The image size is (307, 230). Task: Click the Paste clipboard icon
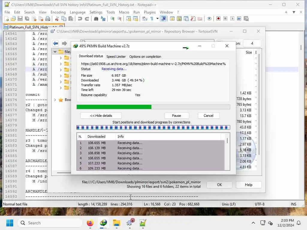click(71, 19)
